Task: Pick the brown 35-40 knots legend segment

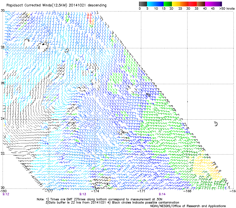Action: point(201,4)
